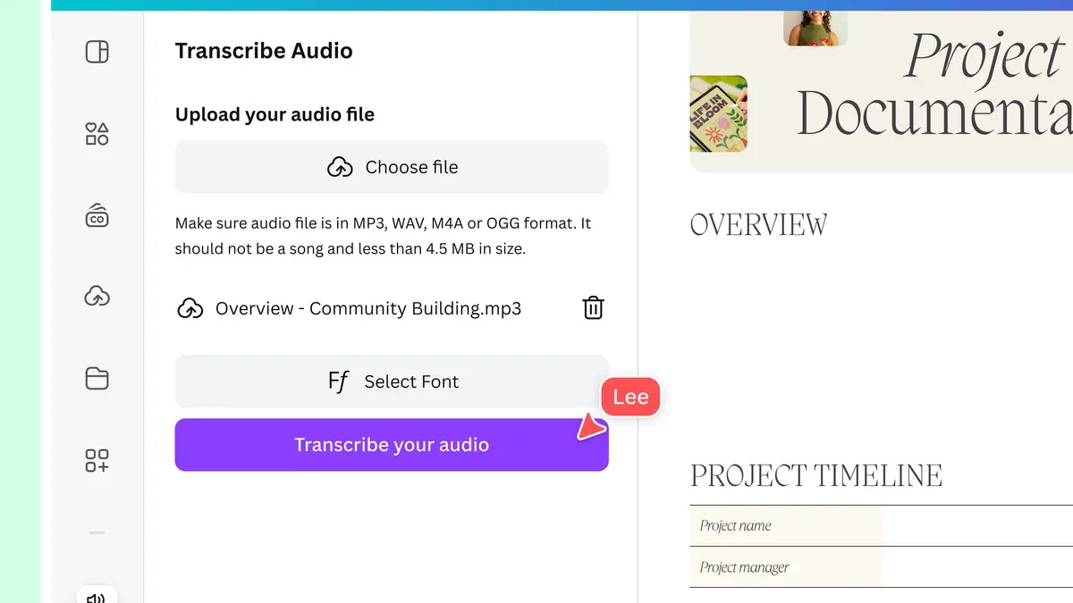1073x603 pixels.
Task: Click the woman's portrait photo thumbnail
Action: click(815, 28)
